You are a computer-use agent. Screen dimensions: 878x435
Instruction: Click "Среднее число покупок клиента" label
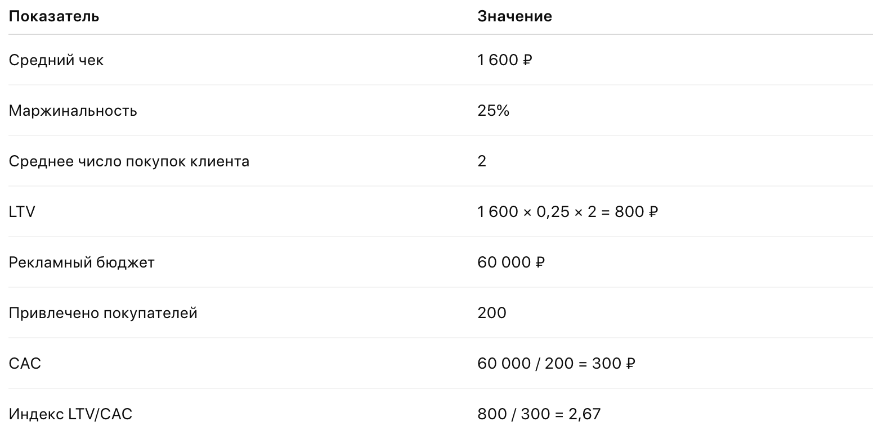(x=129, y=161)
